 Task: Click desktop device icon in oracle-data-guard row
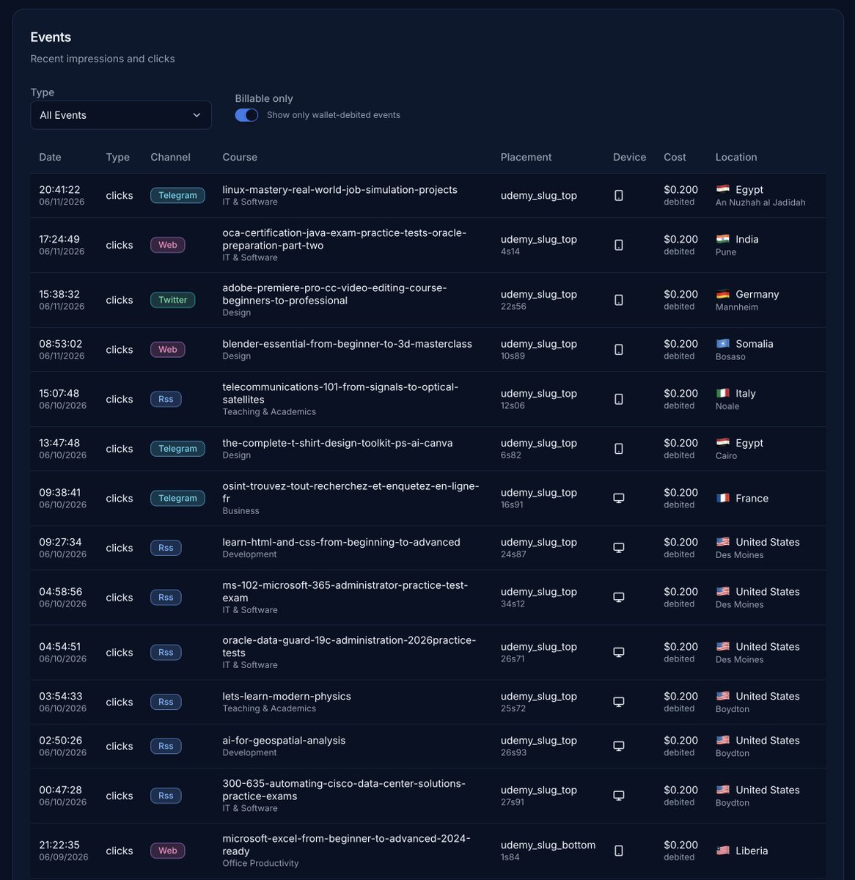coord(619,652)
